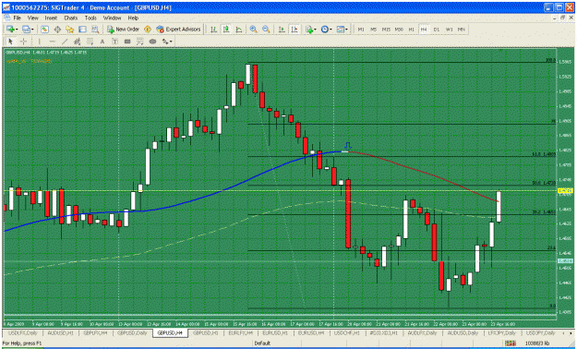This screenshot has height=349, width=577.
Task: Open the New Chart dropdown arrow
Action: [x=17, y=30]
